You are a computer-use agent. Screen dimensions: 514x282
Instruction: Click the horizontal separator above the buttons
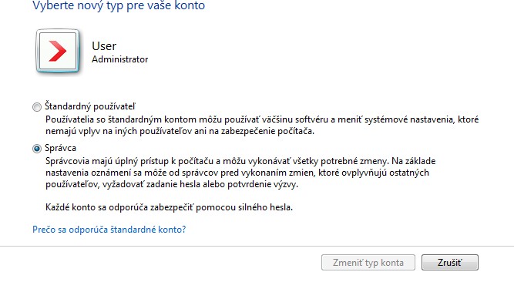point(257,246)
